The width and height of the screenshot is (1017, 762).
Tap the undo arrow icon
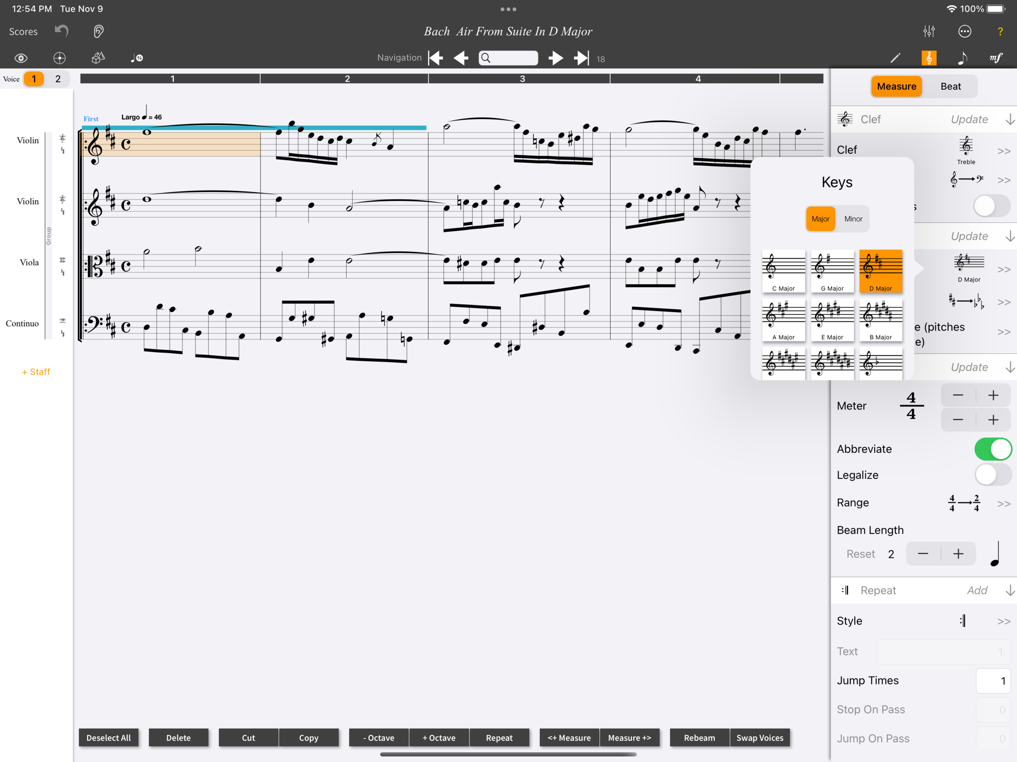pyautogui.click(x=61, y=31)
